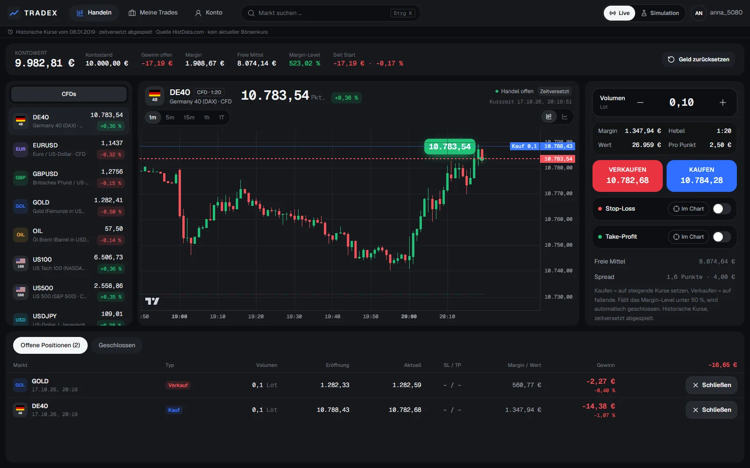The image size is (750, 468).
Task: Enable the Stop-Loss toggle
Action: [722, 209]
